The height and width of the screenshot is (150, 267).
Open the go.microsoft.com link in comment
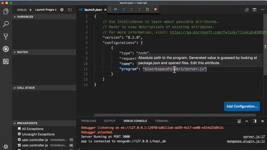(x=218, y=32)
